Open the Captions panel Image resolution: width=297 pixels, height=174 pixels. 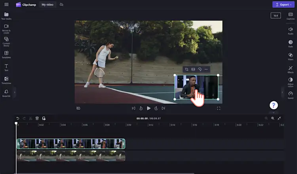click(x=290, y=16)
